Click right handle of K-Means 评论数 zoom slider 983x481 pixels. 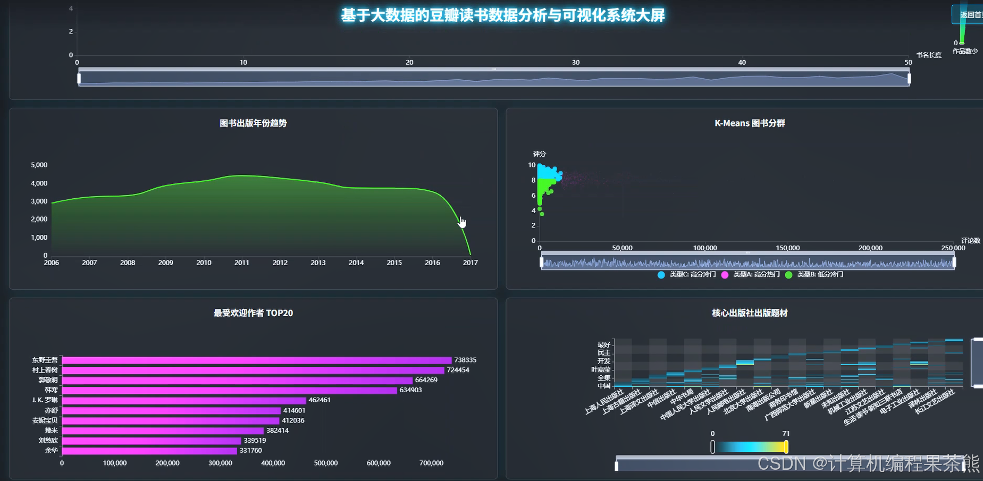click(x=954, y=261)
